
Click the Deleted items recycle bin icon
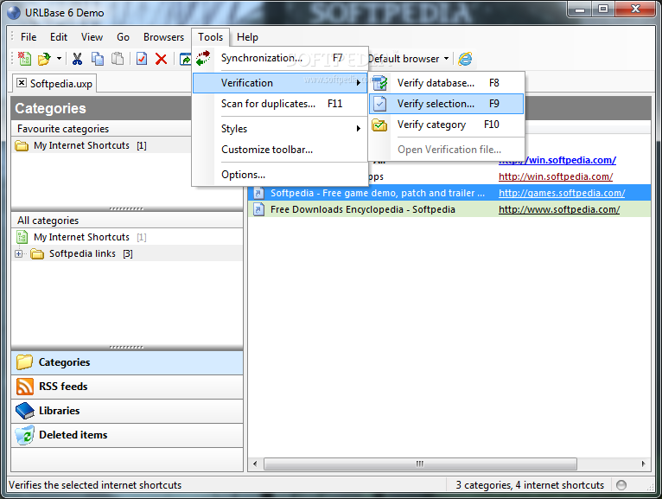click(24, 436)
